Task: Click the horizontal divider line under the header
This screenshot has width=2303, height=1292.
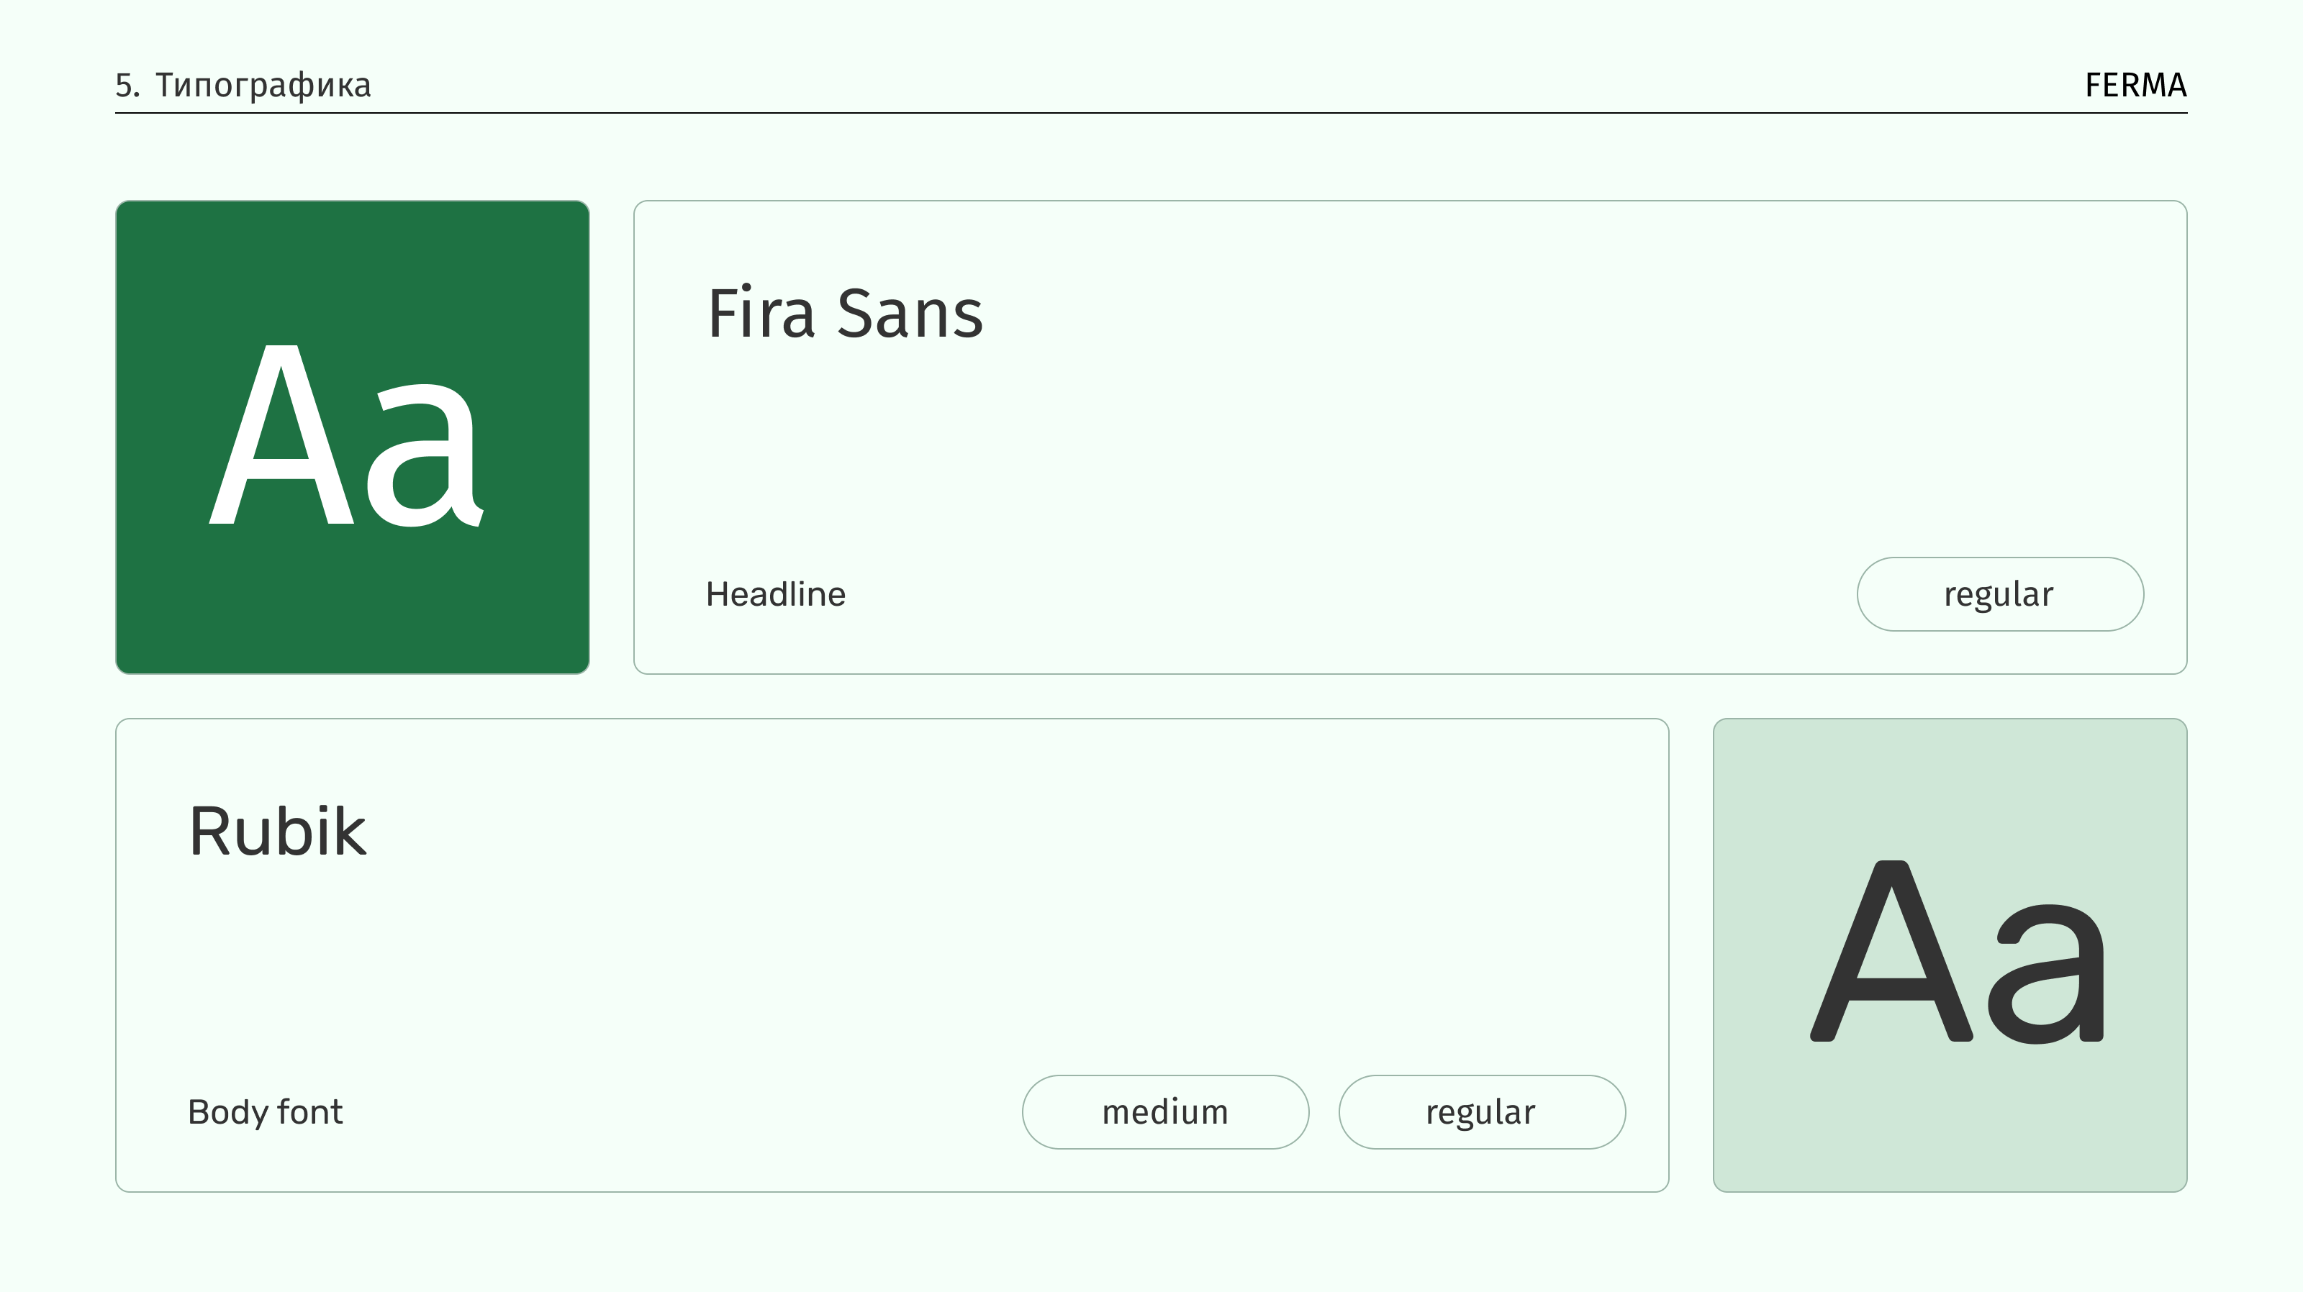Action: tap(1151, 114)
